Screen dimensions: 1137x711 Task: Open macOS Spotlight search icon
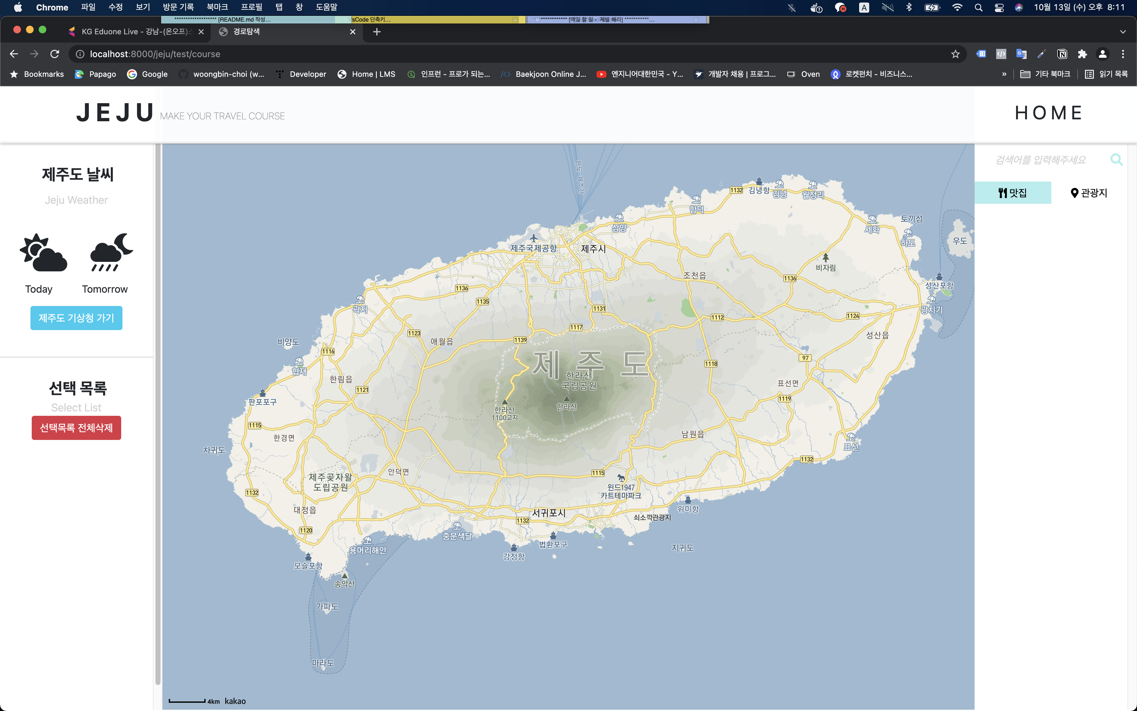tap(978, 8)
